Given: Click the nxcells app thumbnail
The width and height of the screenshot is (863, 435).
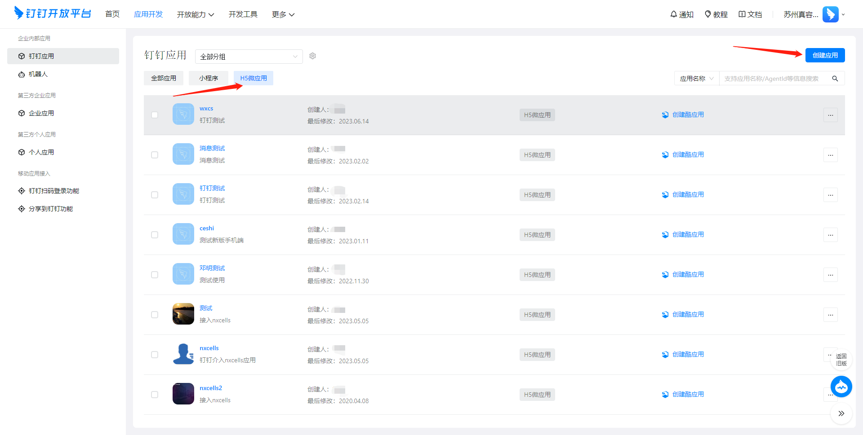Looking at the screenshot, I should [183, 354].
